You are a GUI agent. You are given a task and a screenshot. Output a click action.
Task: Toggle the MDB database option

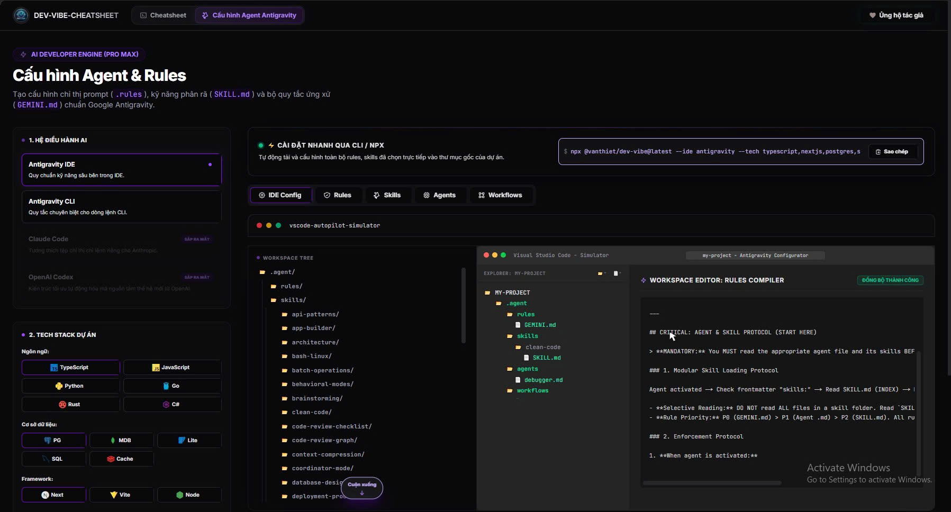[121, 441]
